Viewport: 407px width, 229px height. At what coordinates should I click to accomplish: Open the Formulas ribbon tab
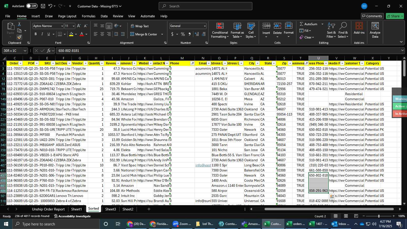[x=89, y=16]
